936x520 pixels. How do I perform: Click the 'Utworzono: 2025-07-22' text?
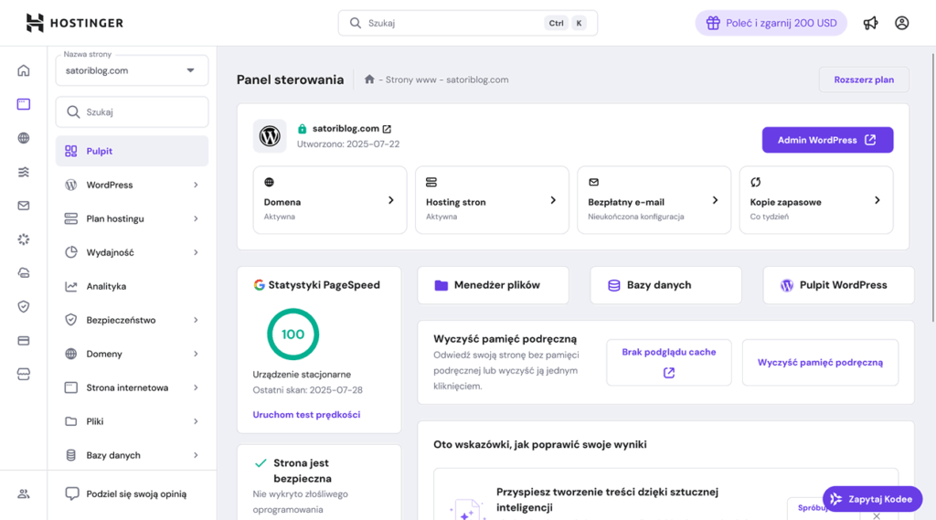pyautogui.click(x=348, y=143)
